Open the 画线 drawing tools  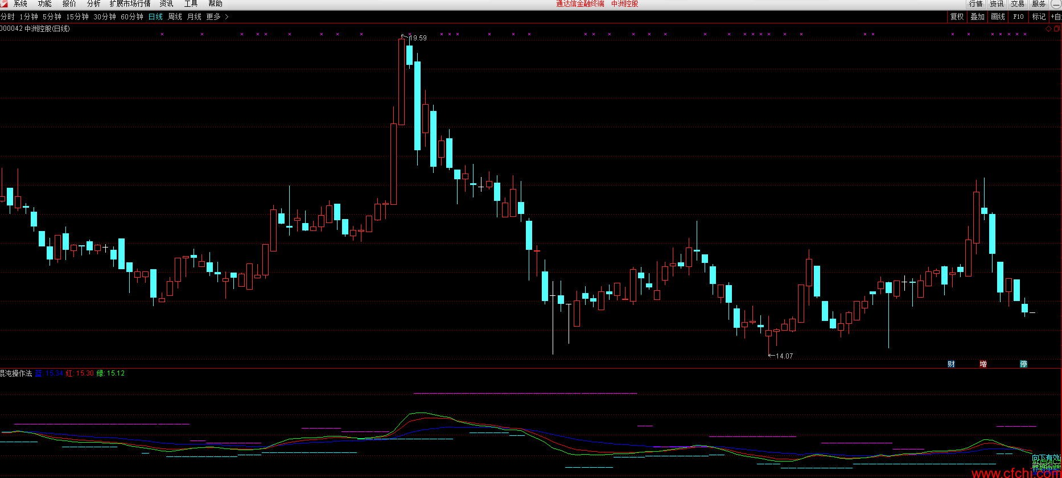coord(998,17)
